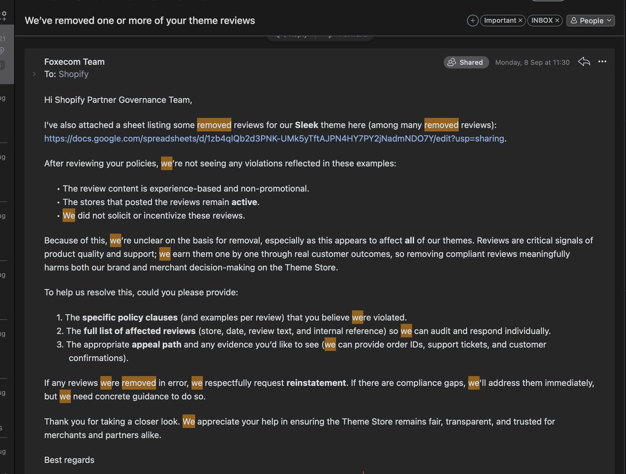Open the three-dot more options menu
This screenshot has width=626, height=474.
point(603,62)
